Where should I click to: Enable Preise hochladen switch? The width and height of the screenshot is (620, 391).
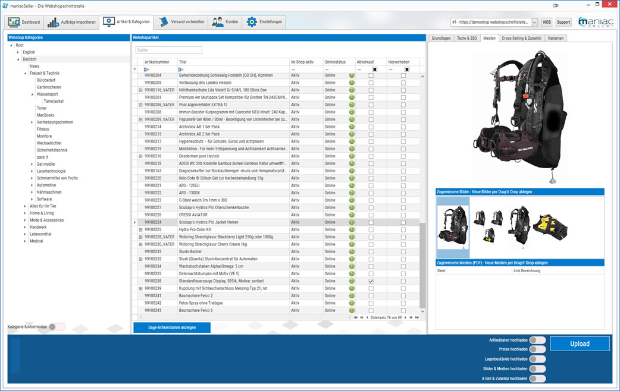pos(537,349)
